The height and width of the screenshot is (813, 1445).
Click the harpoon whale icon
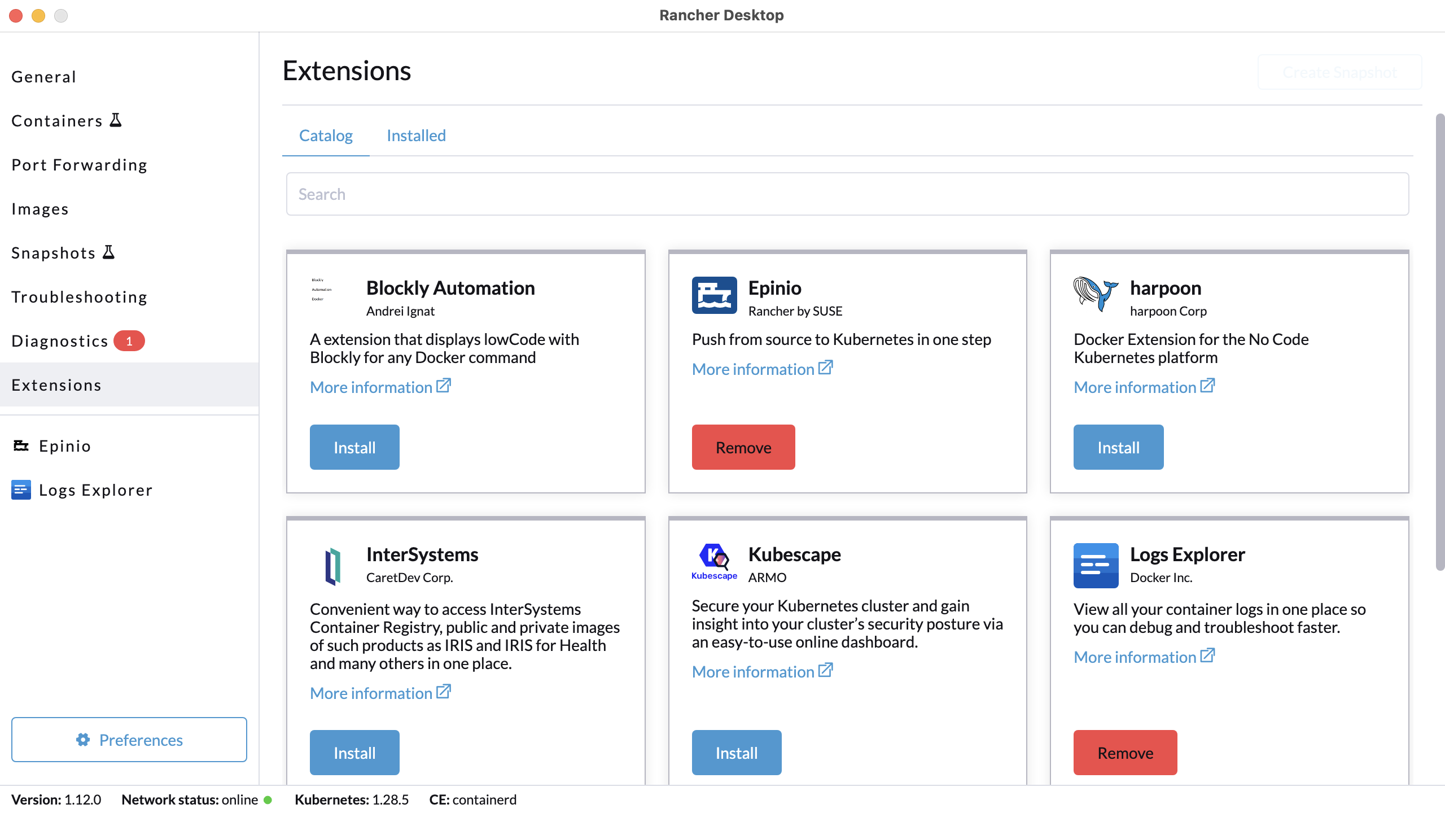tap(1095, 293)
